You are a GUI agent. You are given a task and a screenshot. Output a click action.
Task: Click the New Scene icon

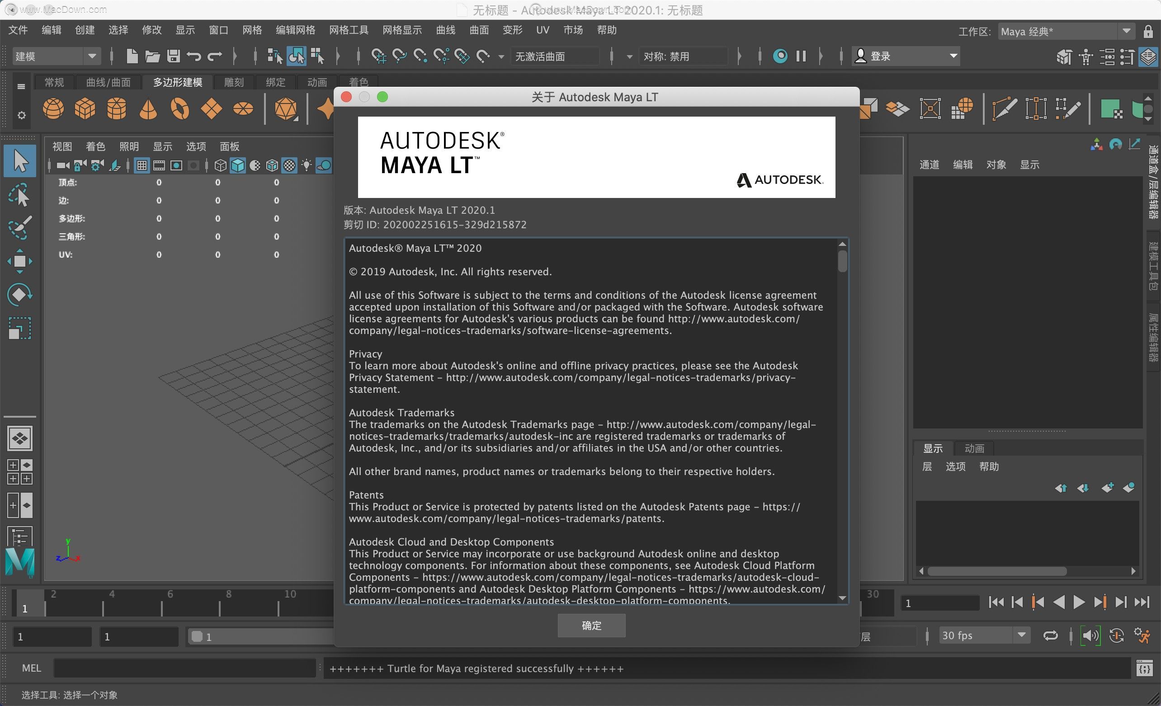click(132, 56)
